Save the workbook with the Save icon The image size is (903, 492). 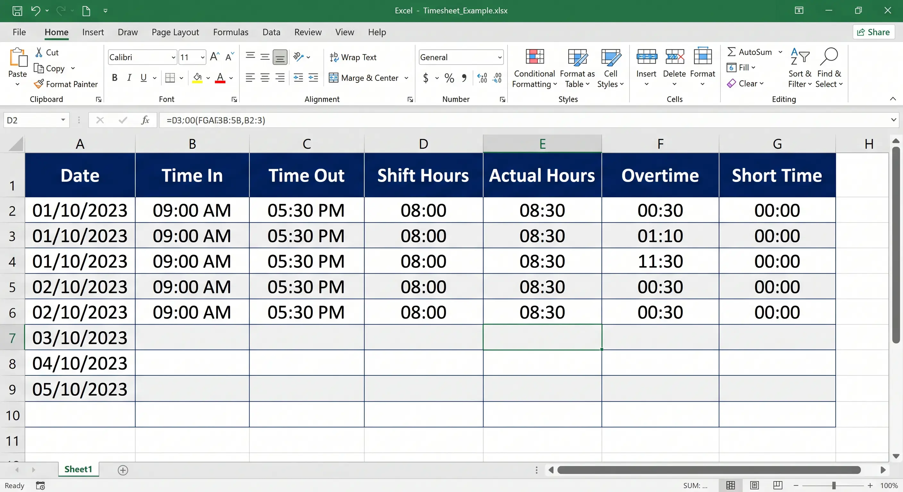coord(17,11)
